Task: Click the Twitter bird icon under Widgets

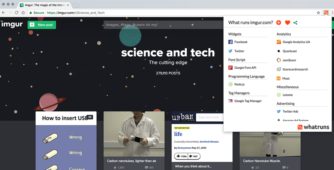Action: click(231, 51)
